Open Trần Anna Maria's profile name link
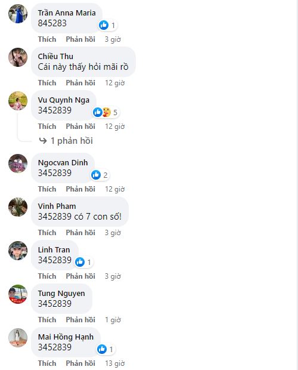 (67, 13)
